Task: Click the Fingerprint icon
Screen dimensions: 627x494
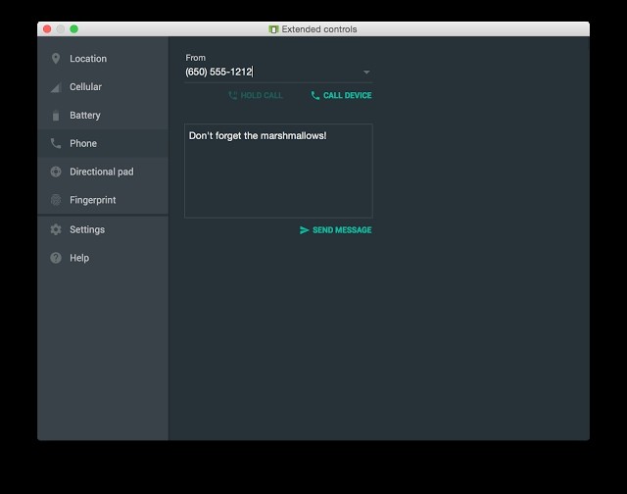Action: pyautogui.click(x=56, y=200)
